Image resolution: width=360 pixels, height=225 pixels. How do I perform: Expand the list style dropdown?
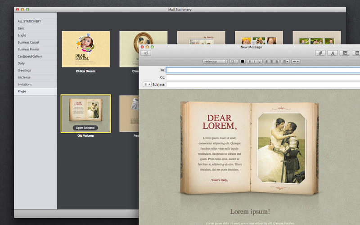point(285,61)
